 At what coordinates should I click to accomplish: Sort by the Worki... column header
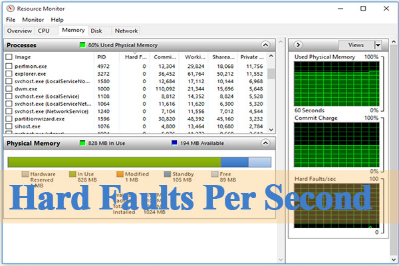(194, 57)
